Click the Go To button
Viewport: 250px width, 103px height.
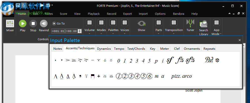tap(59, 23)
